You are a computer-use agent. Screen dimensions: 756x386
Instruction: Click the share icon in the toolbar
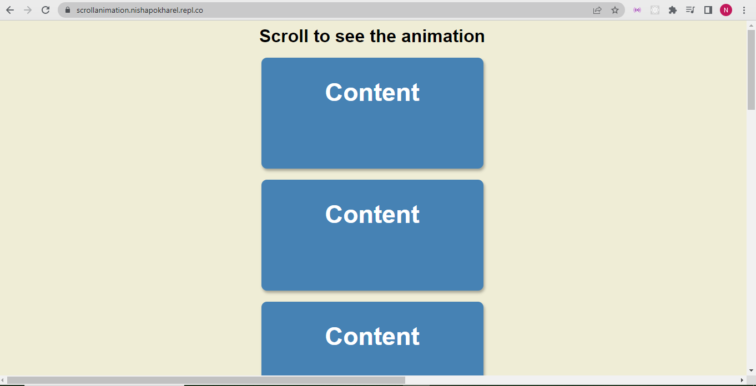pos(597,9)
